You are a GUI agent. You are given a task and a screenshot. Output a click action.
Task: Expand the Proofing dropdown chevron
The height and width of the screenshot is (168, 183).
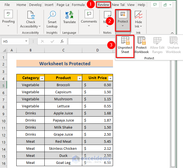point(8,26)
